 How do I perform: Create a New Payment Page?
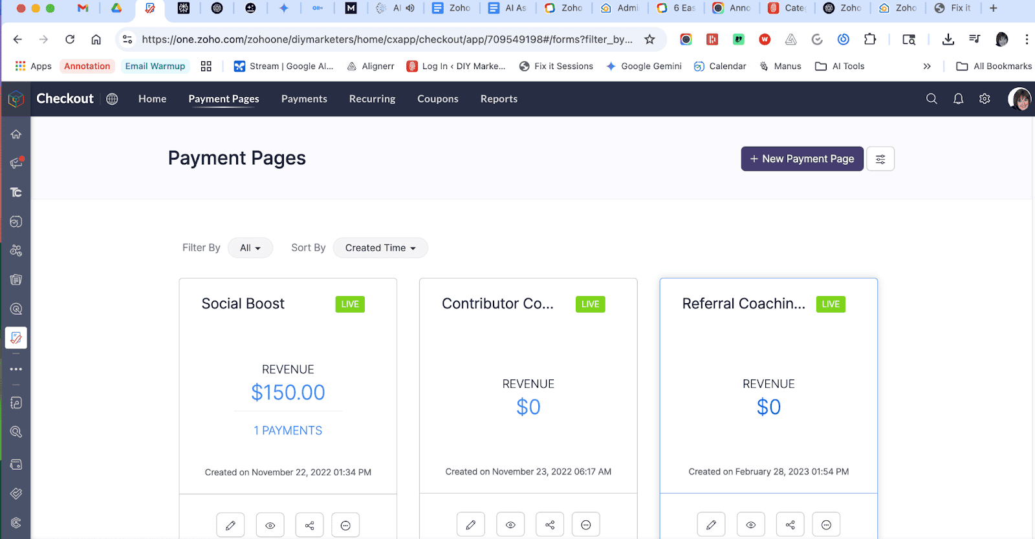(802, 159)
